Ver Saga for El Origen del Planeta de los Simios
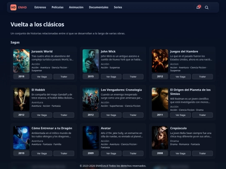226x169 pixels. [x=180, y=115]
